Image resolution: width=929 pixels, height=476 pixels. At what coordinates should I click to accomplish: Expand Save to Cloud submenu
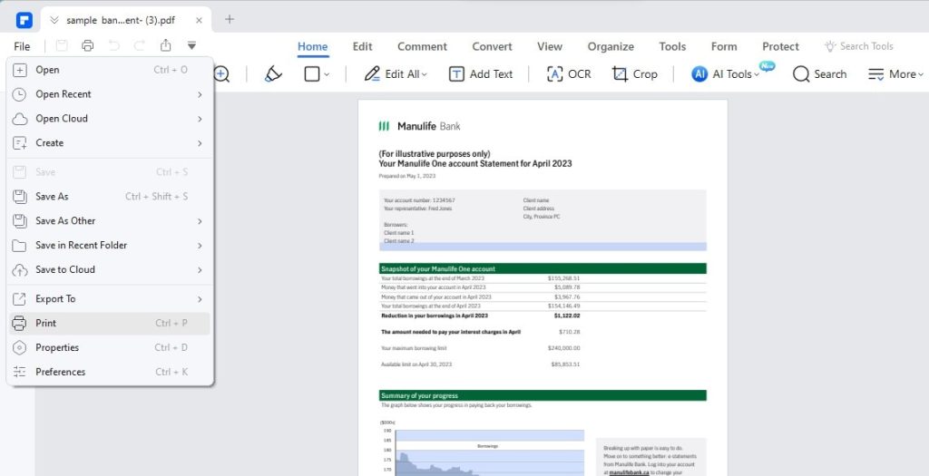tap(110, 269)
